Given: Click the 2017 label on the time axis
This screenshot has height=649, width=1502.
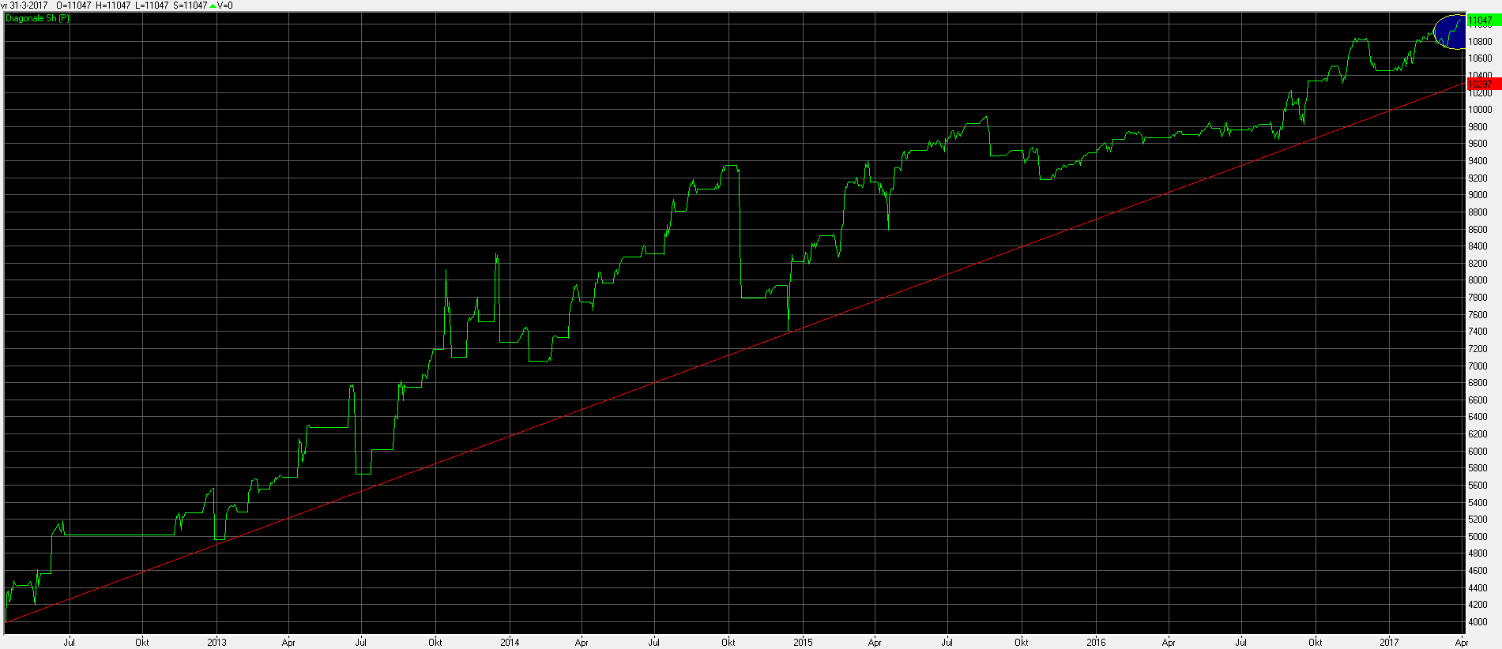Looking at the screenshot, I should (x=1389, y=642).
